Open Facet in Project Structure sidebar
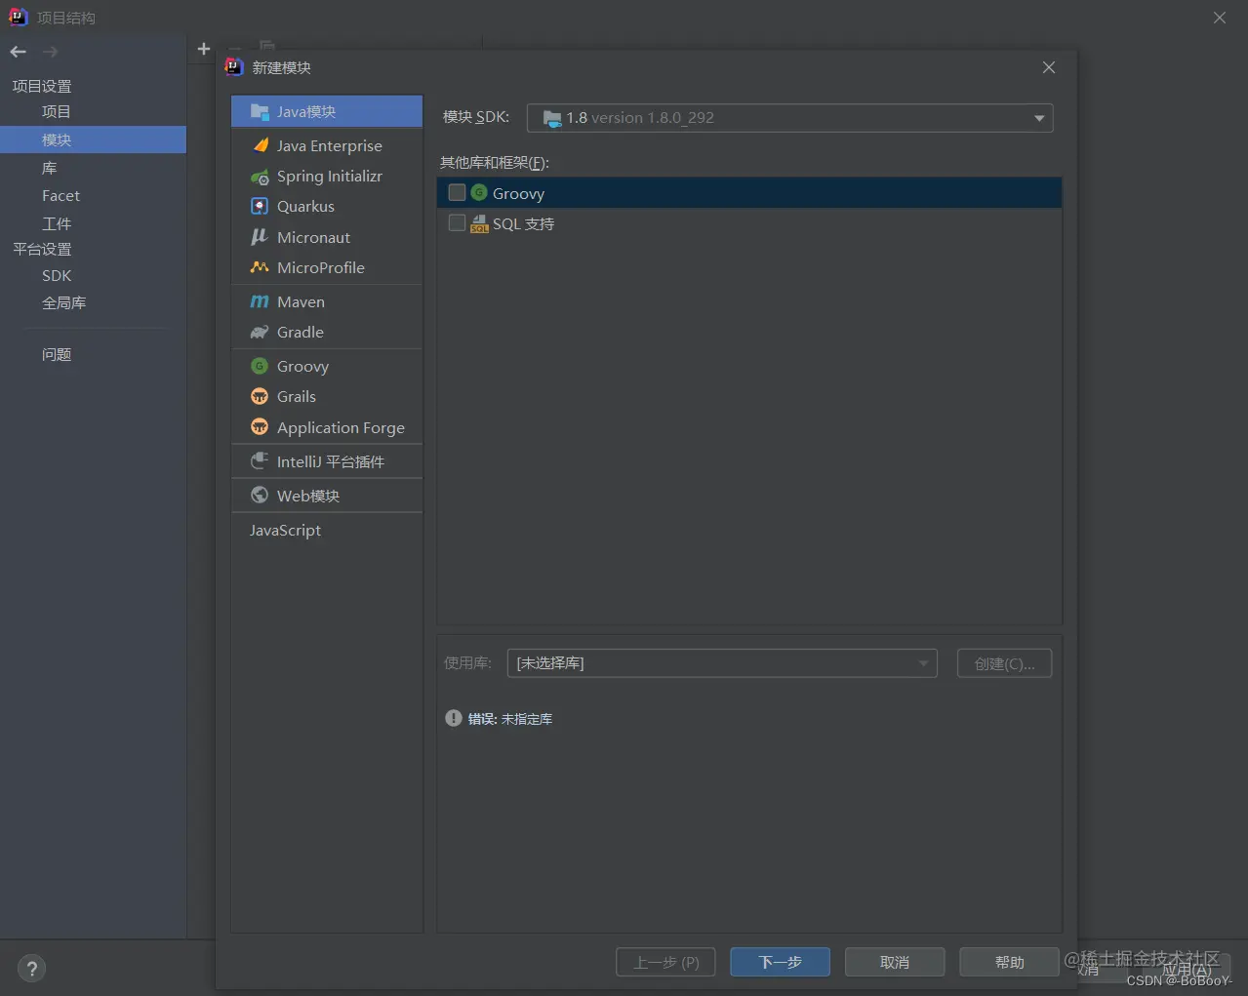The width and height of the screenshot is (1248, 996). [60, 195]
